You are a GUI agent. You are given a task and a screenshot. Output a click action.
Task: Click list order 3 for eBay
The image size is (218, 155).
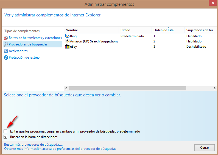pos(154,47)
